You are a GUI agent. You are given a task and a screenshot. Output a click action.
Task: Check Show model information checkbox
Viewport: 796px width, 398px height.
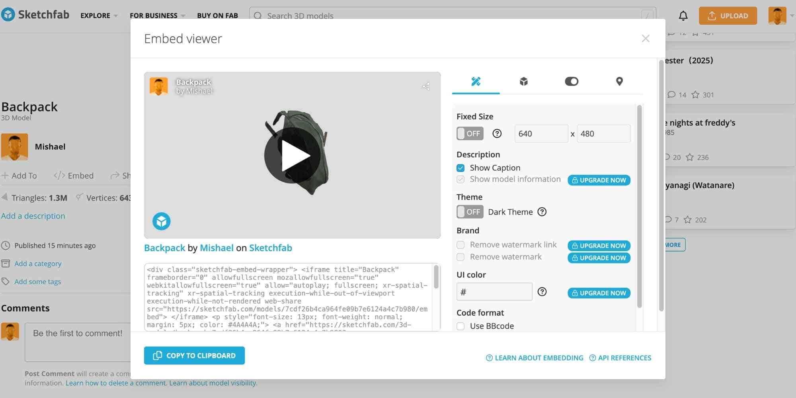point(460,179)
